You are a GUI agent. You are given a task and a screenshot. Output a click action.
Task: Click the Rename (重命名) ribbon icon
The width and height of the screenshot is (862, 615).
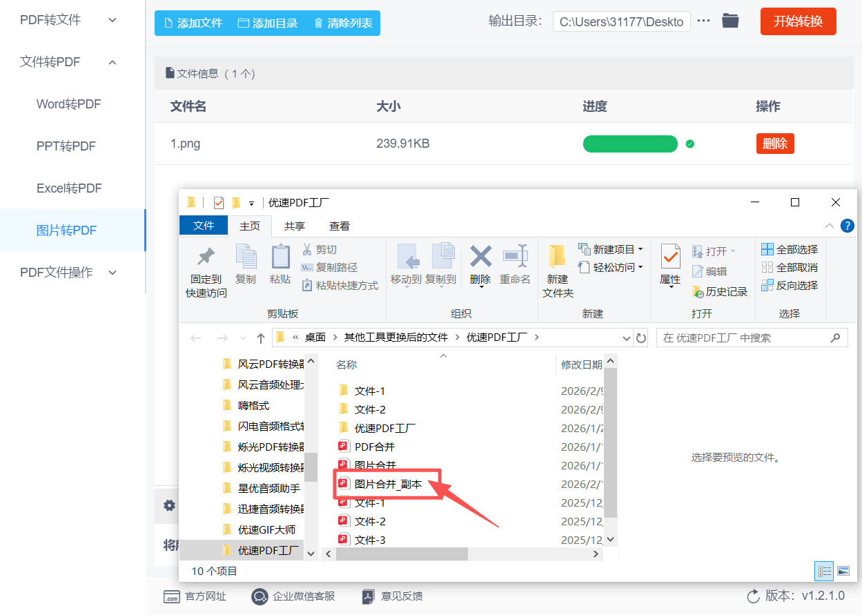point(515,257)
